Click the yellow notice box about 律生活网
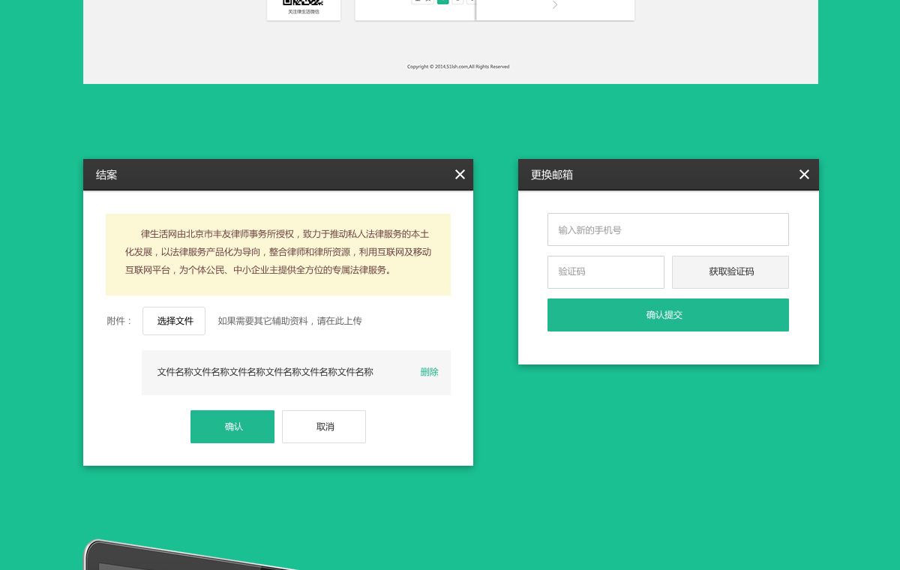The image size is (900, 570). coord(278,254)
